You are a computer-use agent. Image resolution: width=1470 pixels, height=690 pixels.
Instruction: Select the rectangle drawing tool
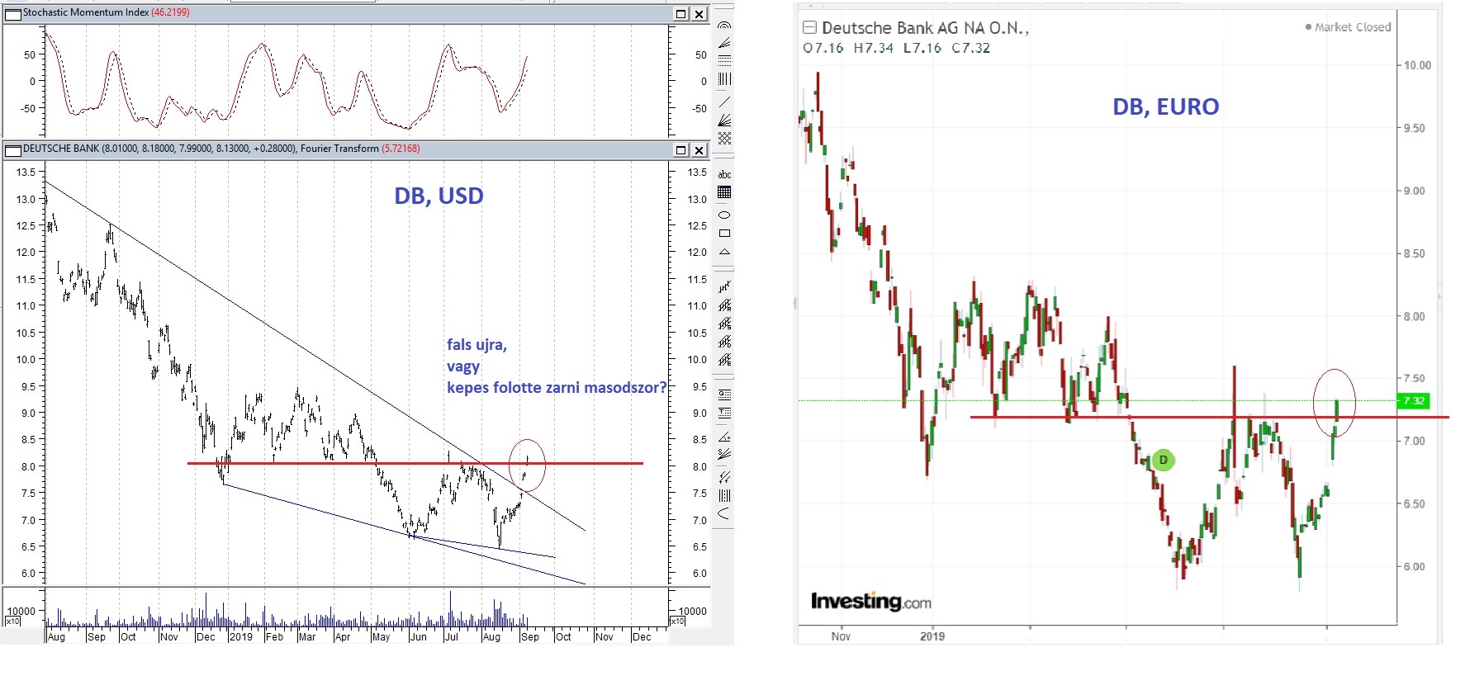pyautogui.click(x=724, y=234)
